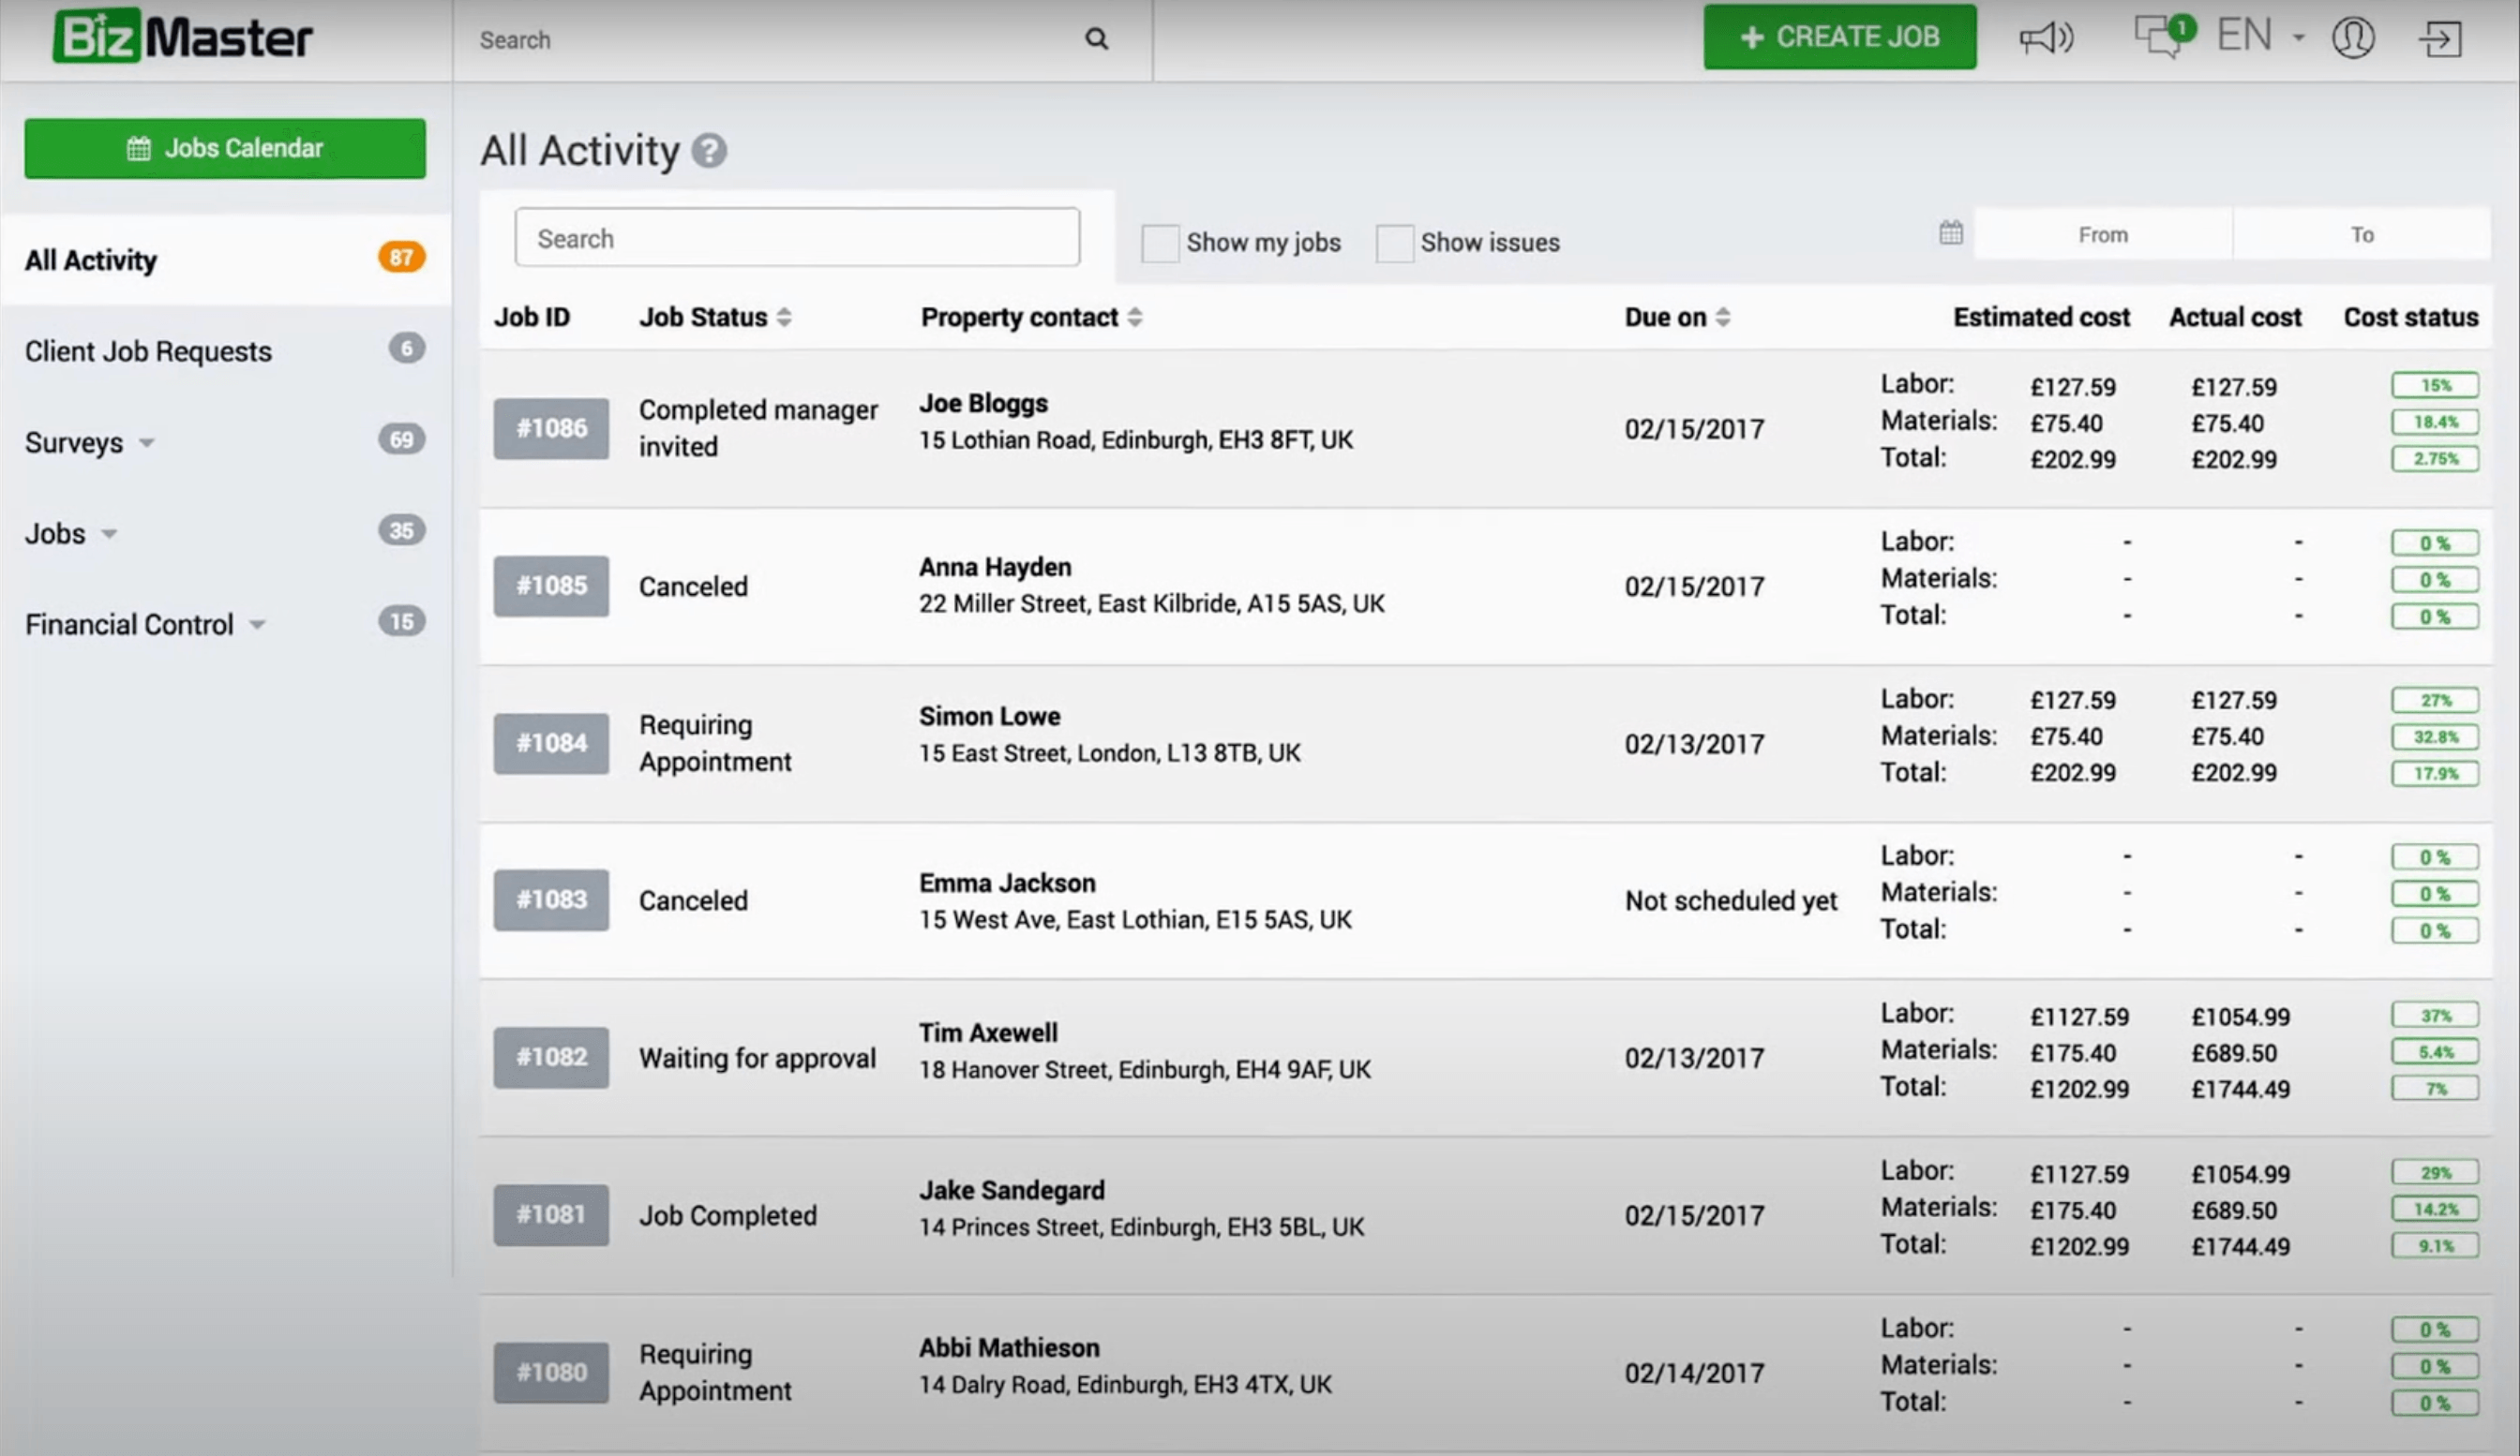The image size is (2520, 1456).
Task: Open job #1080 badge
Action: point(551,1372)
